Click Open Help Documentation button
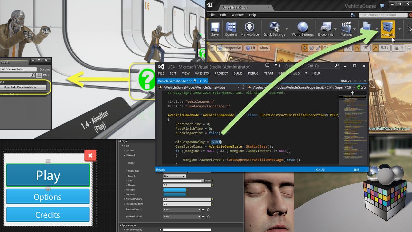 point(20,87)
